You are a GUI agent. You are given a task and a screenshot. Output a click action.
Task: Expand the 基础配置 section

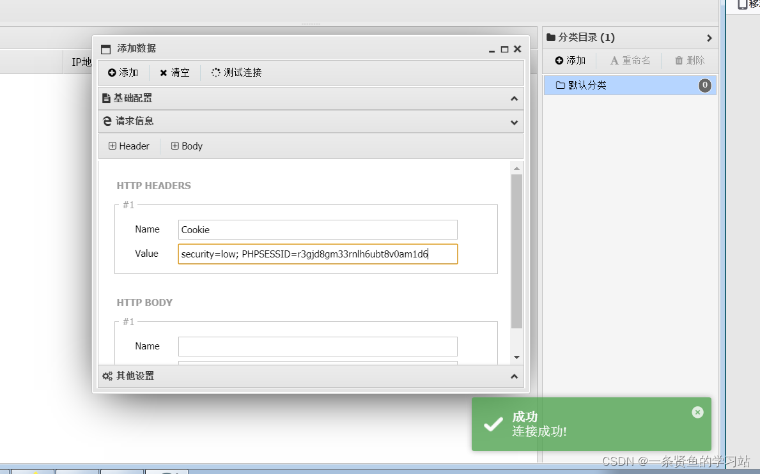311,98
